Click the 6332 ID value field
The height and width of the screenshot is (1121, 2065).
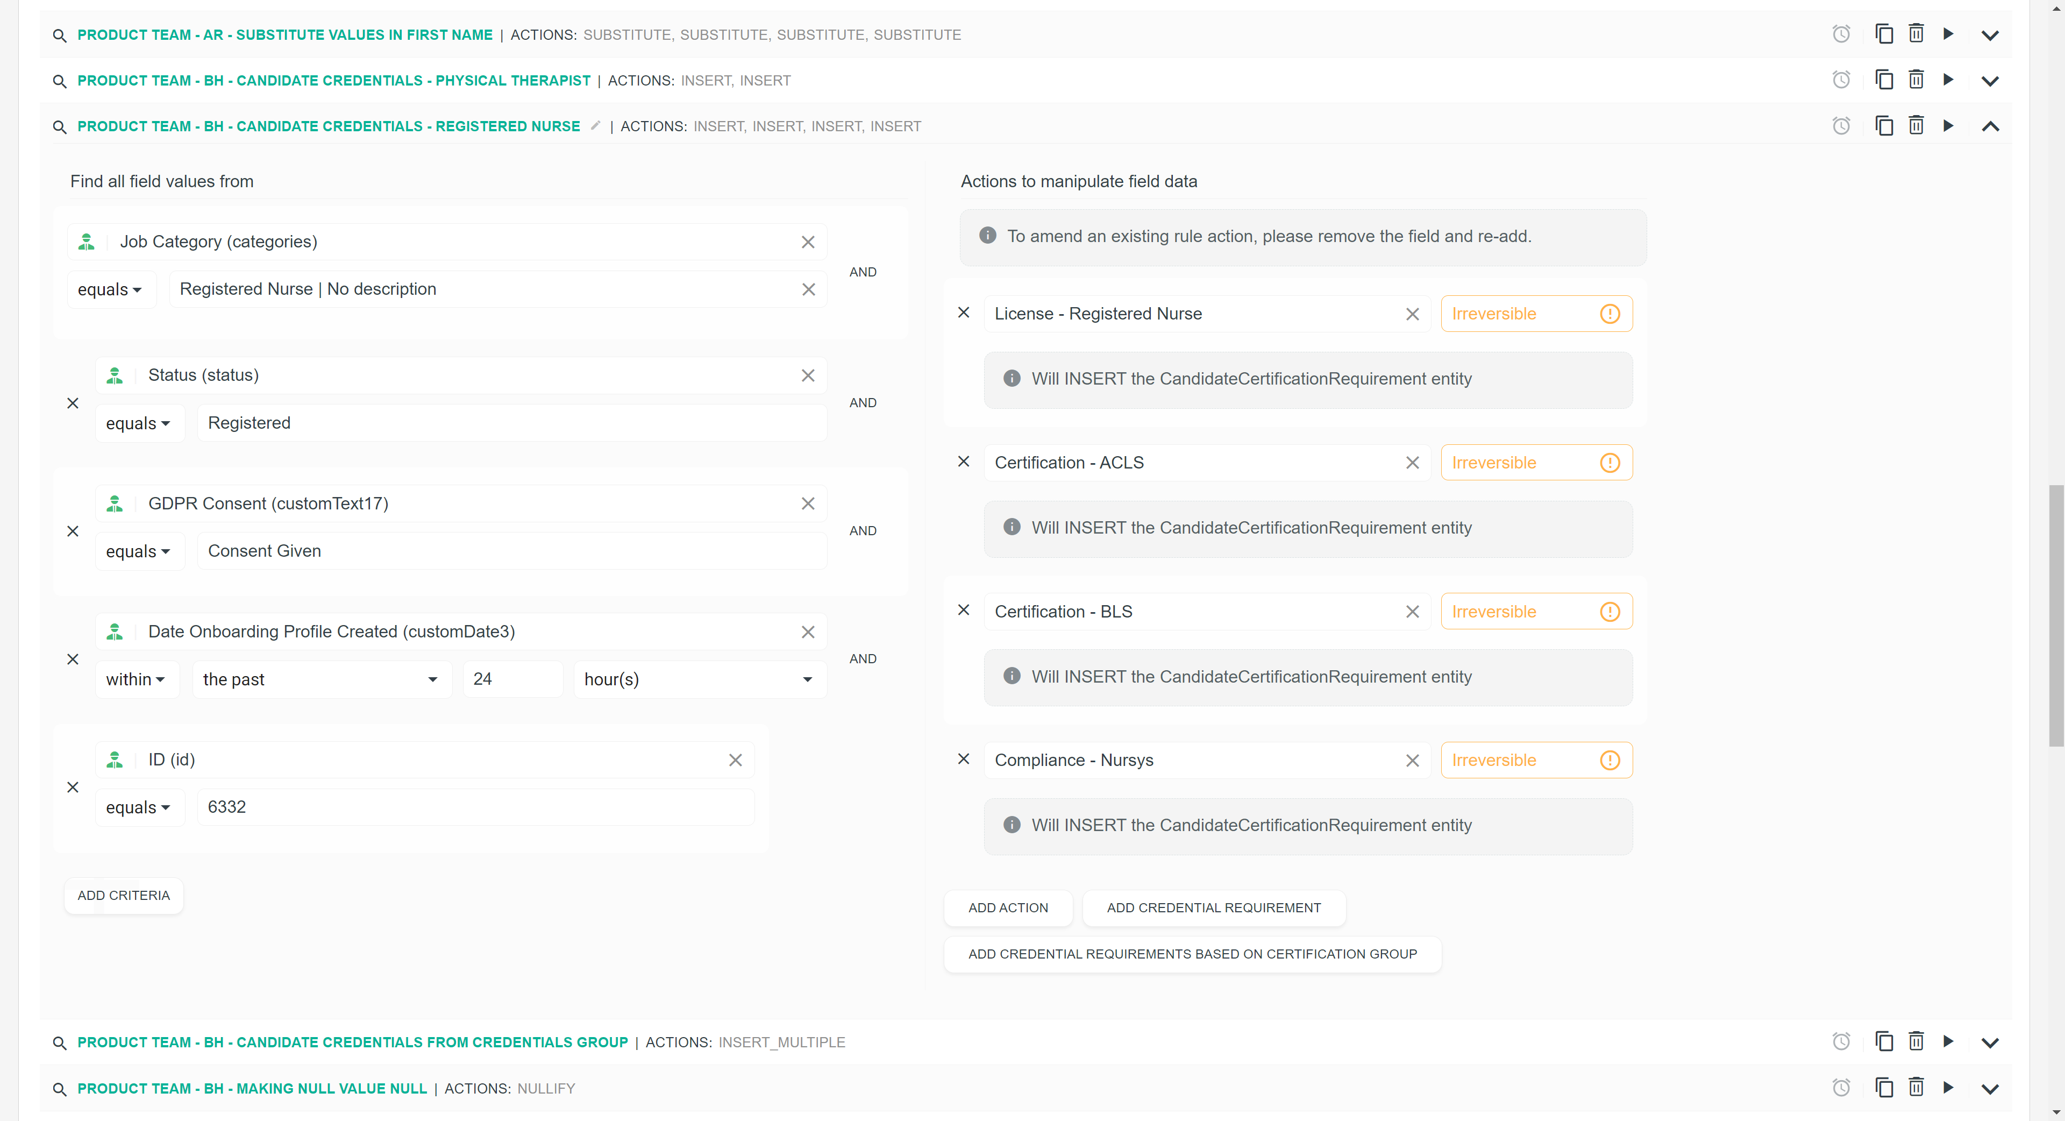point(476,807)
